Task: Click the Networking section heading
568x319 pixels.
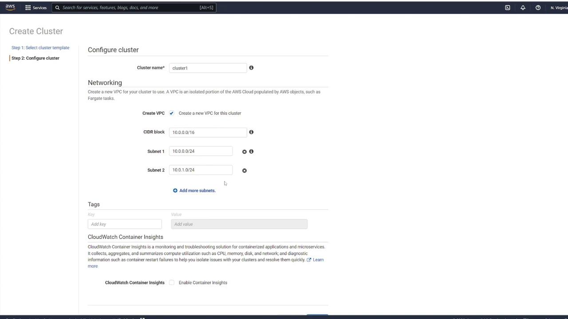Action: [105, 83]
